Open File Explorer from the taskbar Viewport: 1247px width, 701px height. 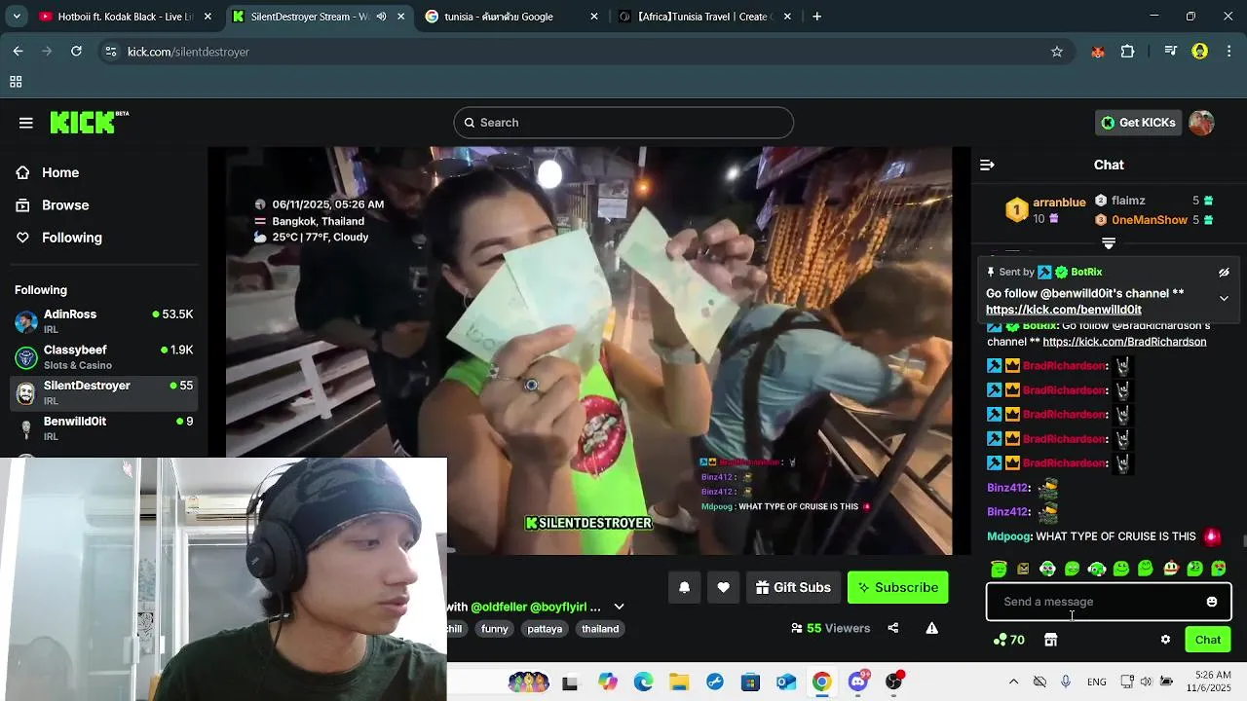(679, 683)
